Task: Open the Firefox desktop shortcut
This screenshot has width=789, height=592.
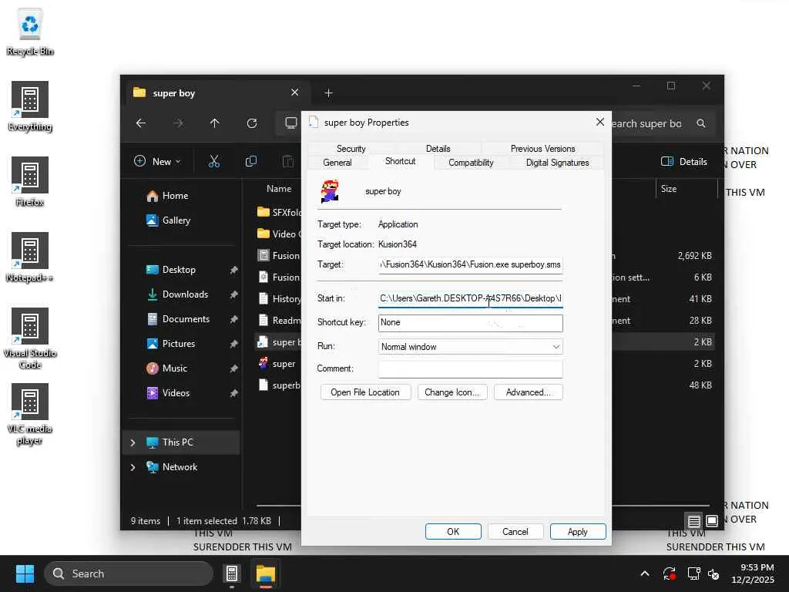Action: coord(30,182)
